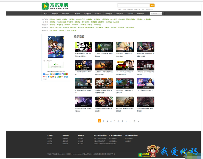This screenshot has width=203, height=159.
Task: Open the Yuki解说 tag link
Action: (x=116, y=22)
